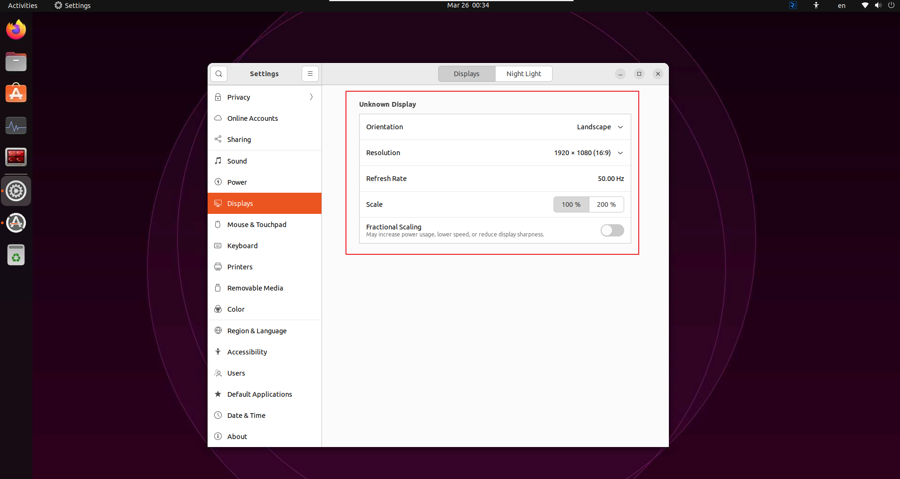Open accessibility menu in top bar
Viewport: 900px width, 479px height.
tap(816, 6)
